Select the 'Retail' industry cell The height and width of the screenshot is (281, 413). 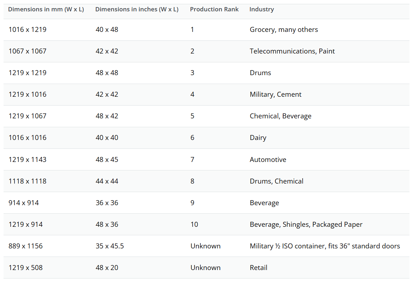coord(259,268)
